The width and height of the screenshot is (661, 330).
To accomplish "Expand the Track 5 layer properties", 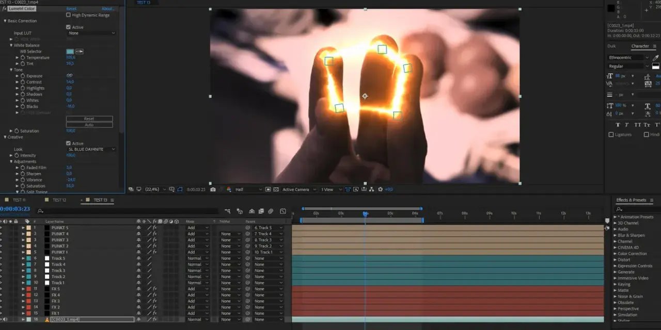I will [23, 258].
